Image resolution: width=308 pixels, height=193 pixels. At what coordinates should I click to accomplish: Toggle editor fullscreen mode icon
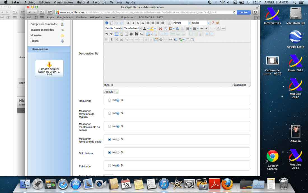coord(116,34)
